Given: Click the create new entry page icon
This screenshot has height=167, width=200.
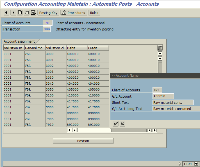Looking at the screenshot, I should point(20,13).
